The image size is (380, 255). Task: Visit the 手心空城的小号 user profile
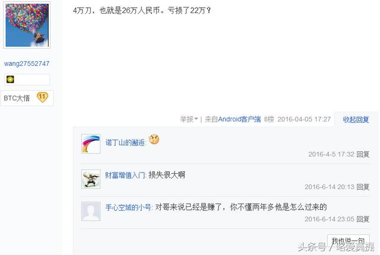(x=128, y=208)
